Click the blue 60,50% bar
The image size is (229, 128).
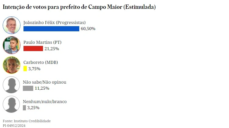coord(51,29)
